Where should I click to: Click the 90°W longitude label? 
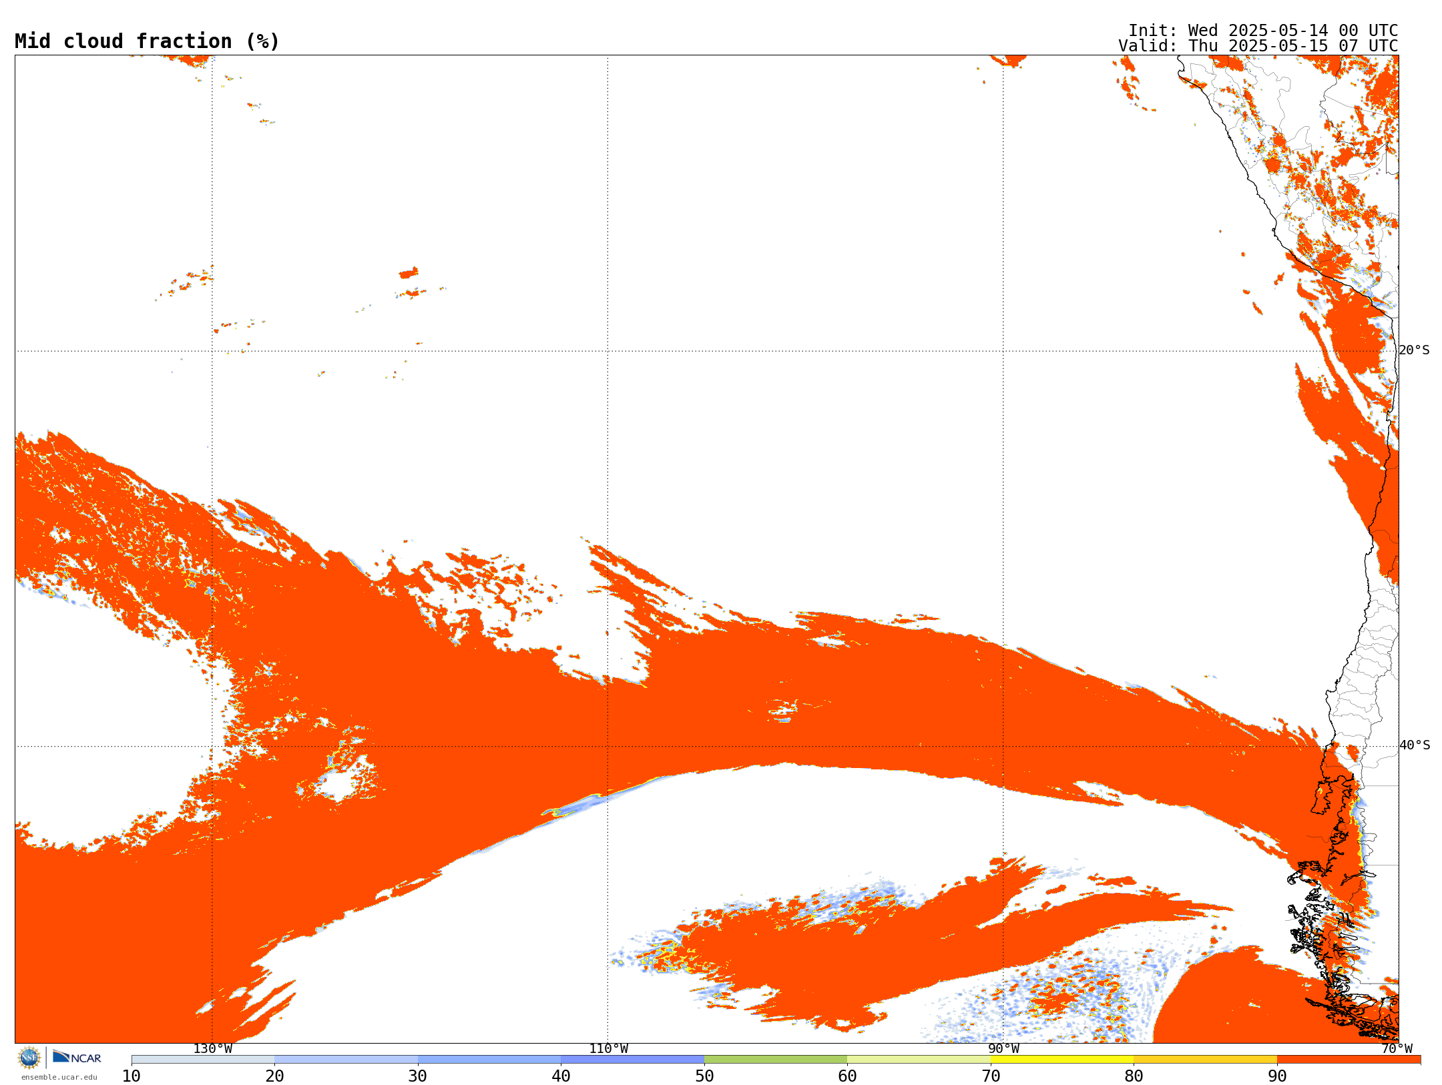[x=1003, y=1049]
